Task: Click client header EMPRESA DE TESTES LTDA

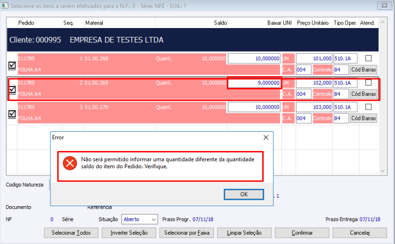Action: [x=117, y=40]
